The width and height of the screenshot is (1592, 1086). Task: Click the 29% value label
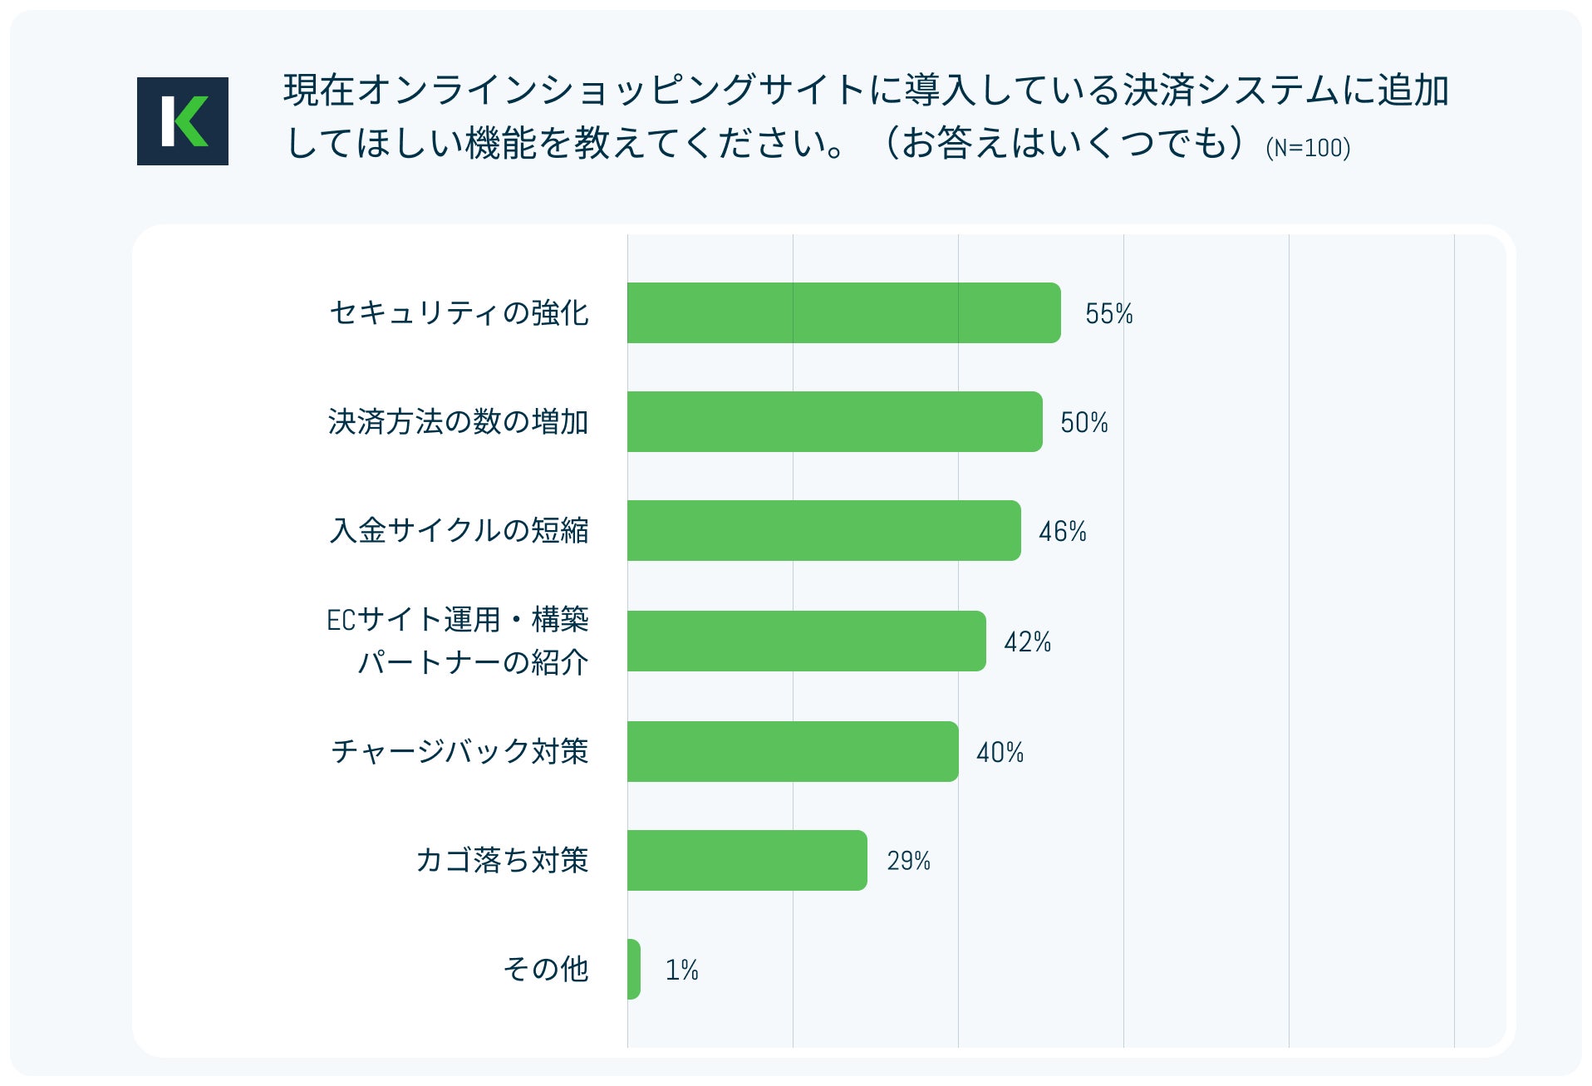[x=908, y=862]
